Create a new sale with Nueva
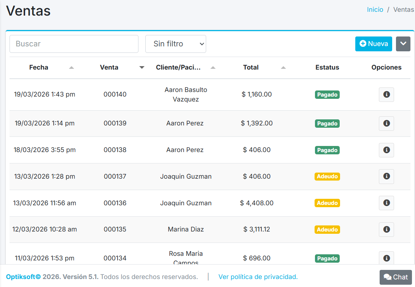This screenshot has width=415, height=287. 374,44
